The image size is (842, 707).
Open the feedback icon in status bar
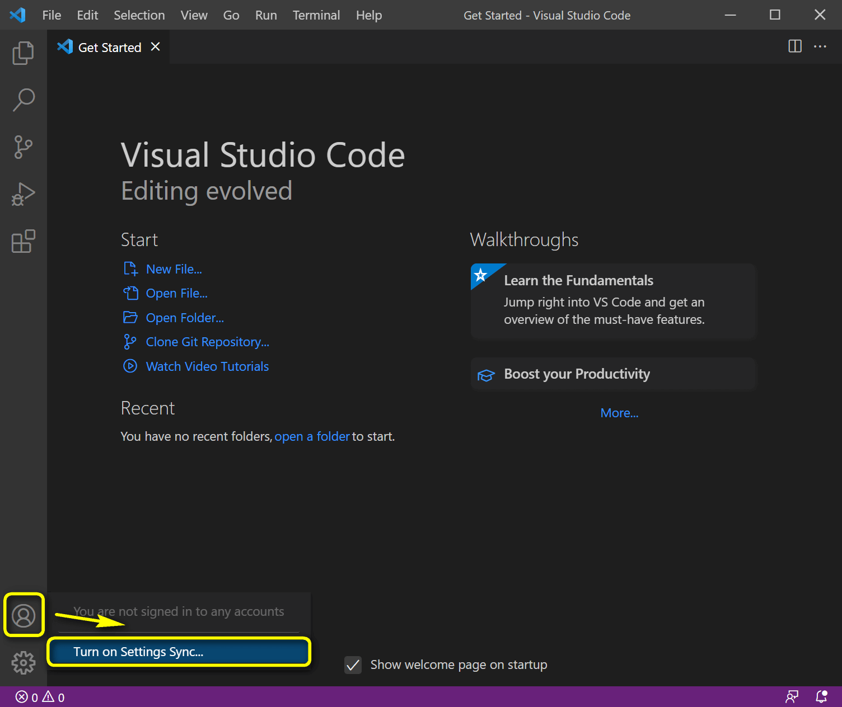(792, 697)
